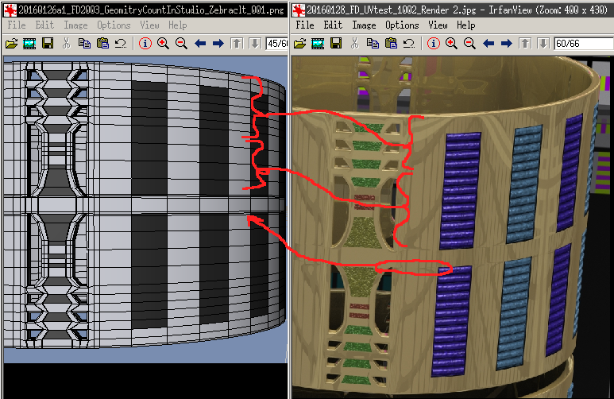The image size is (614, 399).
Task: Open Edit menu in right IrfanView window
Action: pos(333,25)
